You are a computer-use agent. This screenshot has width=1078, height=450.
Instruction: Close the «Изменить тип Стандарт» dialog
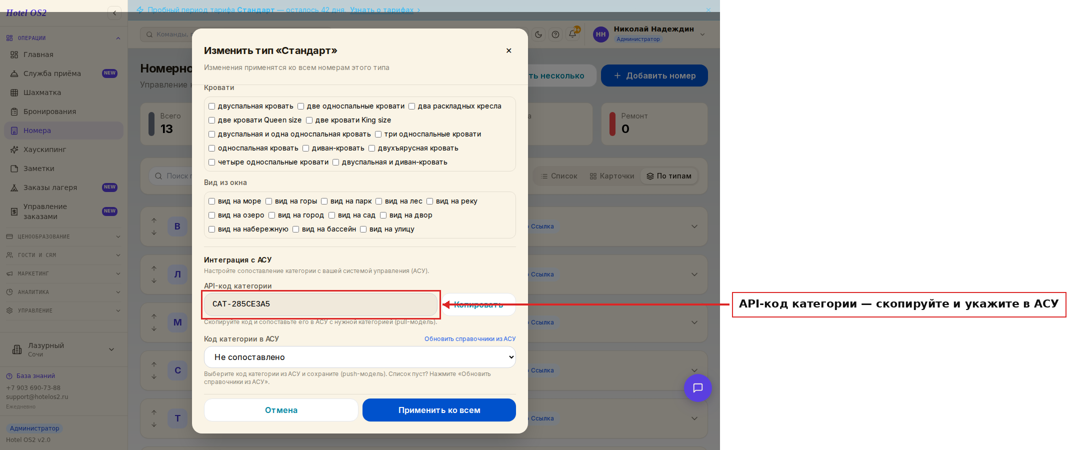[508, 50]
